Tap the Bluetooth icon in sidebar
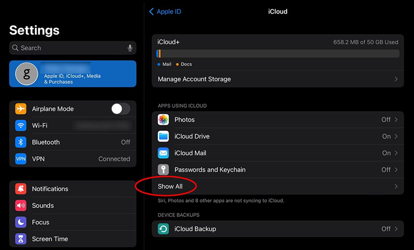Viewport: 414px width, 250px height. [21, 142]
